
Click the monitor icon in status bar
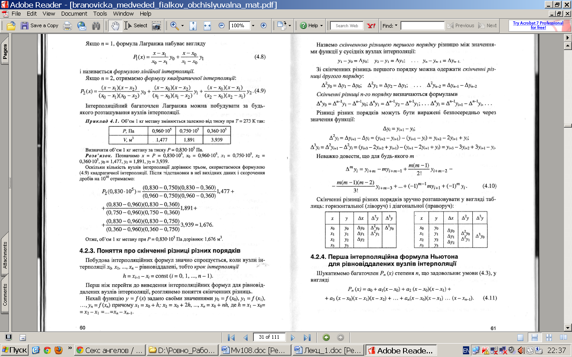8,338
